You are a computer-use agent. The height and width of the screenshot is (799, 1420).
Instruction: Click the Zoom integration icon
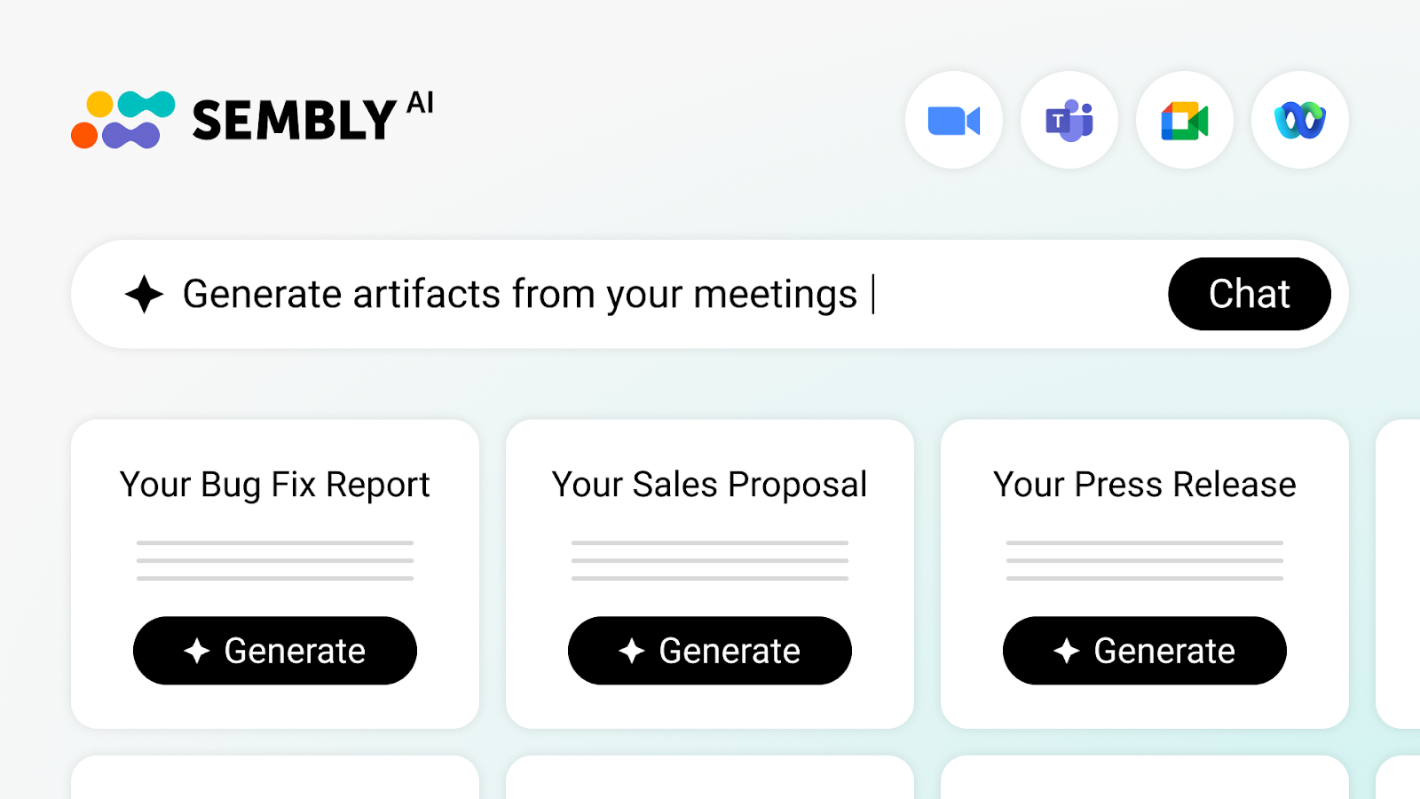954,120
